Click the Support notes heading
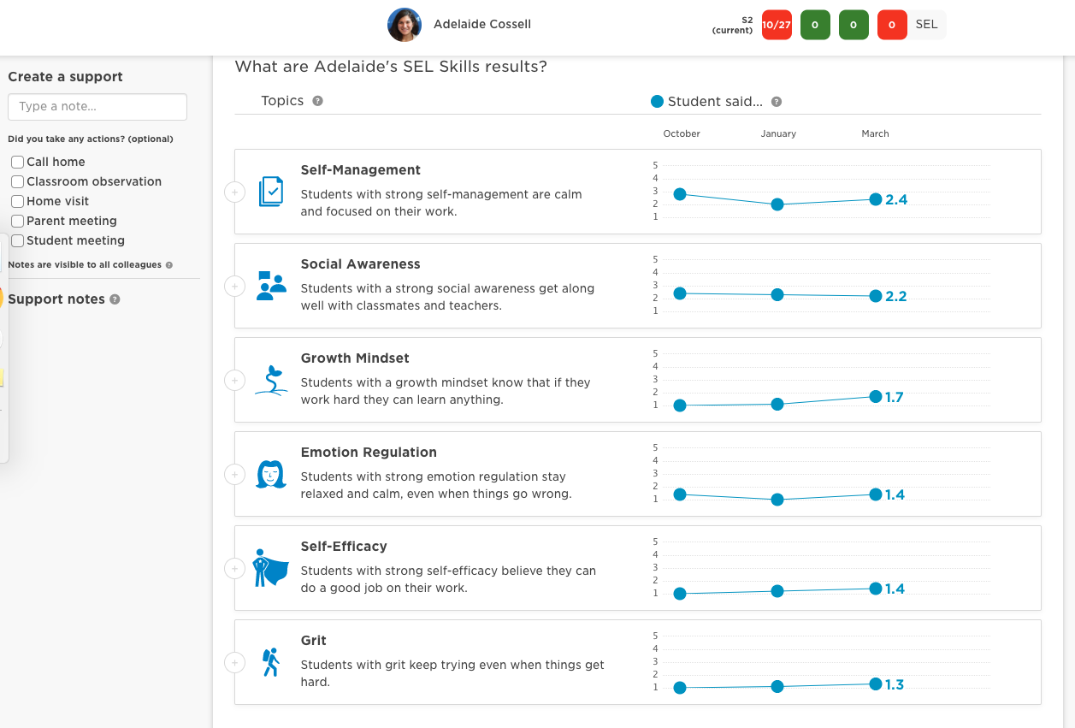Viewport: 1075px width, 728px height. (56, 299)
